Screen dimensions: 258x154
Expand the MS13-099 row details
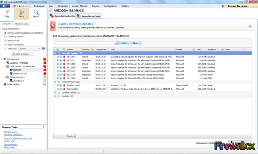[x=58, y=67]
